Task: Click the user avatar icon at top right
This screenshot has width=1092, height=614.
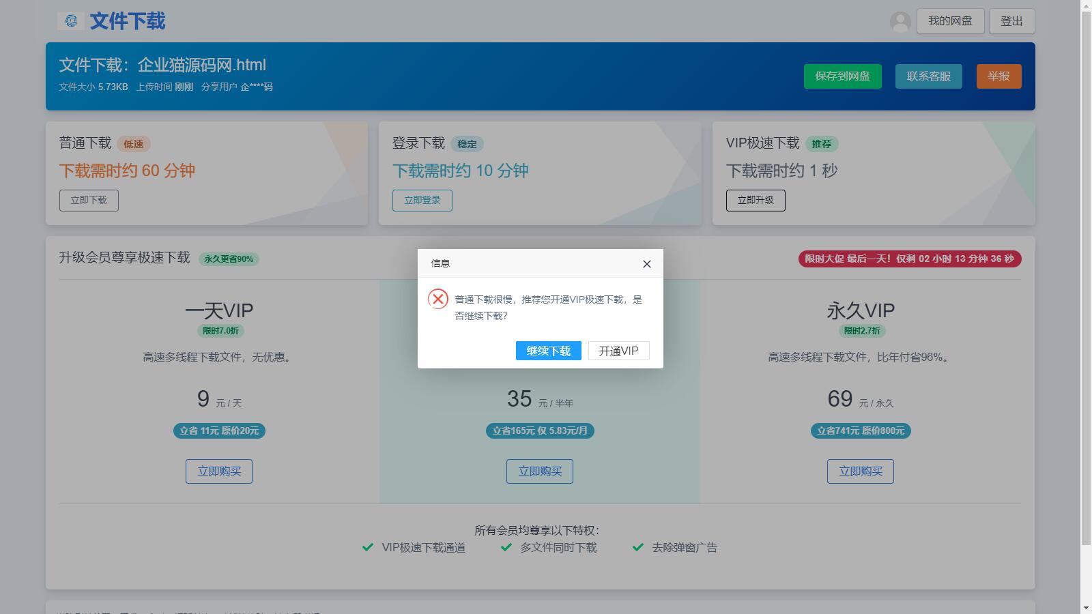Action: (900, 21)
